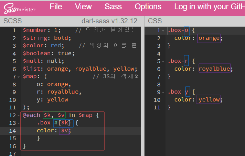Click SCSS gutter line number 14
Screen dimensions: 245x156
click(12, 131)
